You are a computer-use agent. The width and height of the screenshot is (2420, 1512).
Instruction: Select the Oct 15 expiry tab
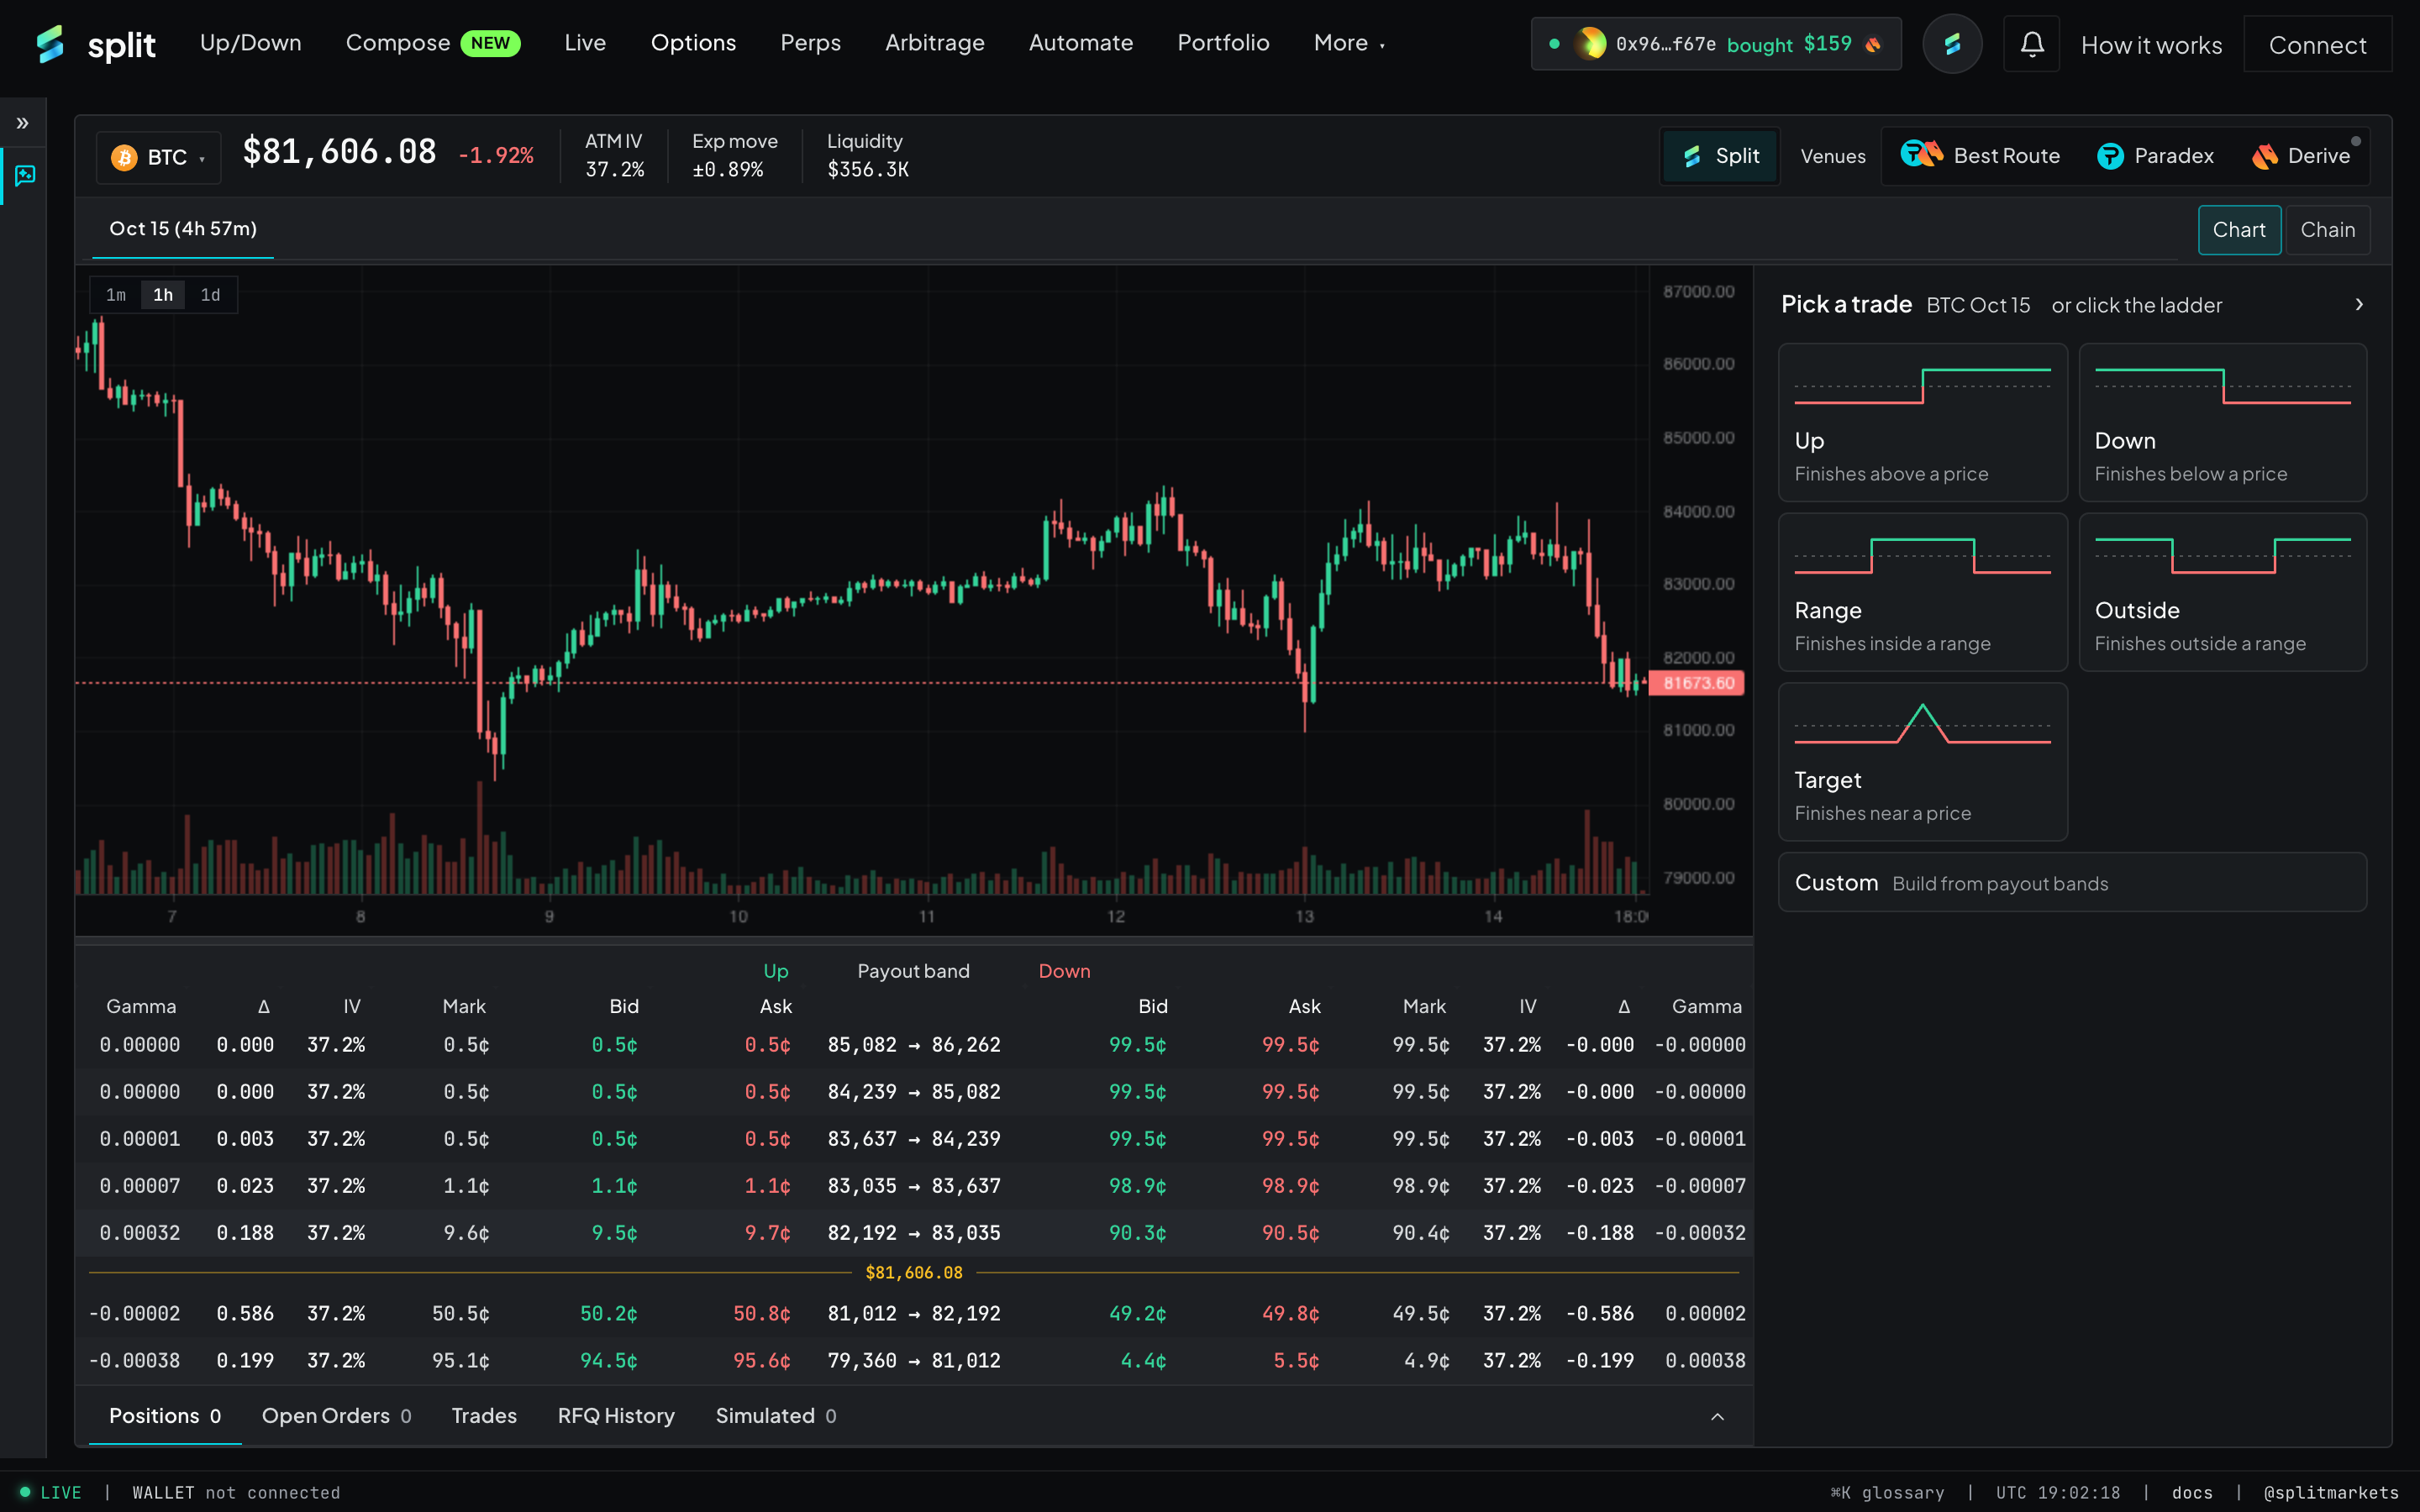183,229
